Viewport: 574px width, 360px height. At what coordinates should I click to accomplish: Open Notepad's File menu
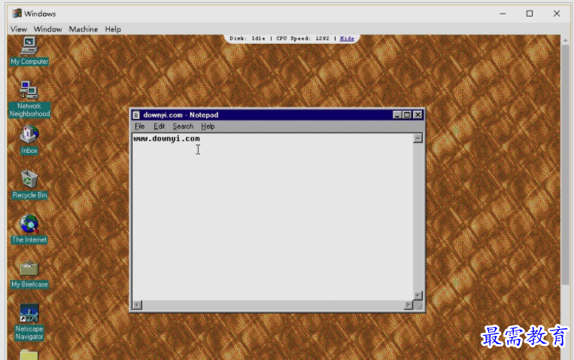[x=139, y=127]
